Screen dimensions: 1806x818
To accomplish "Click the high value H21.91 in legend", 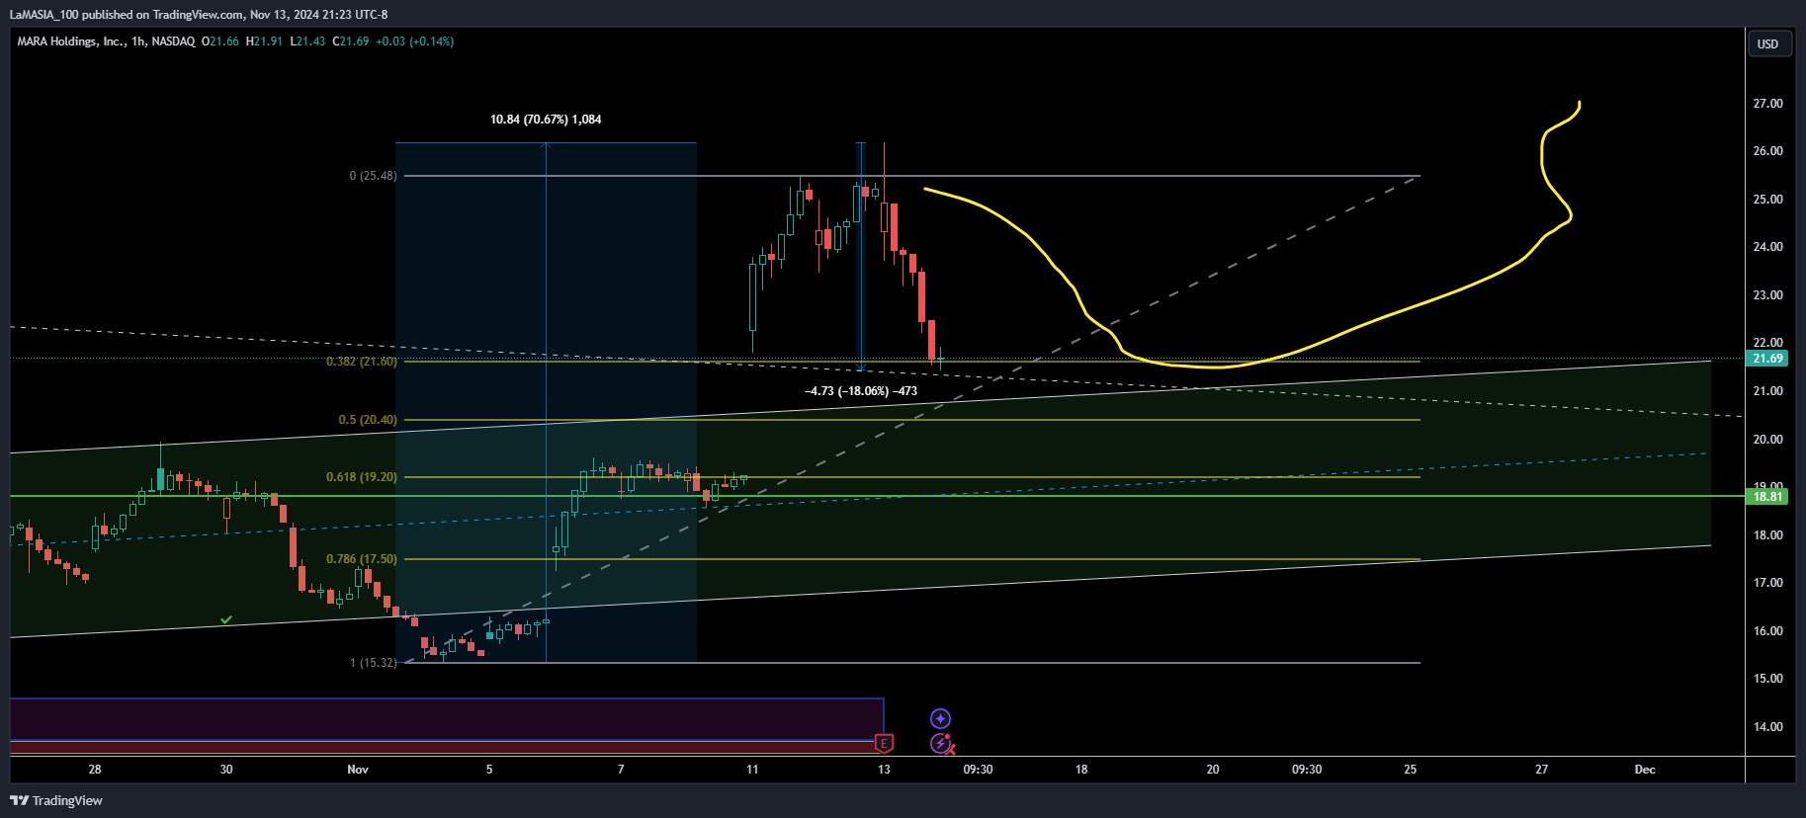I will [x=264, y=41].
